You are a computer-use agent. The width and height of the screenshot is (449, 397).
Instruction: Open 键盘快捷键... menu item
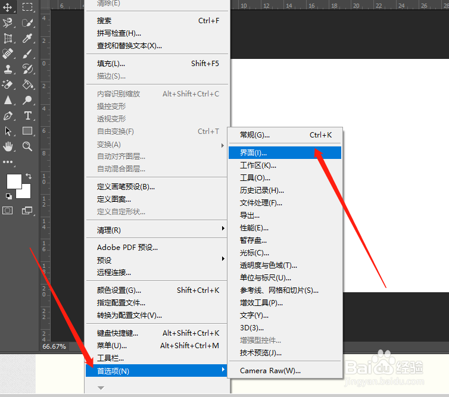pos(157,333)
